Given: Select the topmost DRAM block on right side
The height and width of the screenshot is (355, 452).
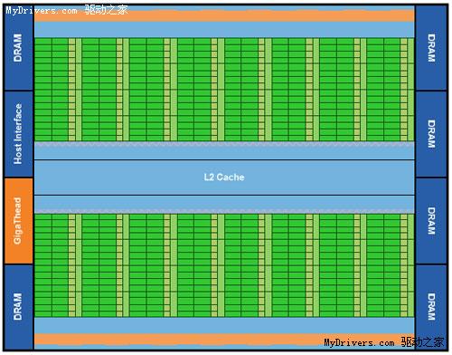Looking at the screenshot, I should [431, 47].
